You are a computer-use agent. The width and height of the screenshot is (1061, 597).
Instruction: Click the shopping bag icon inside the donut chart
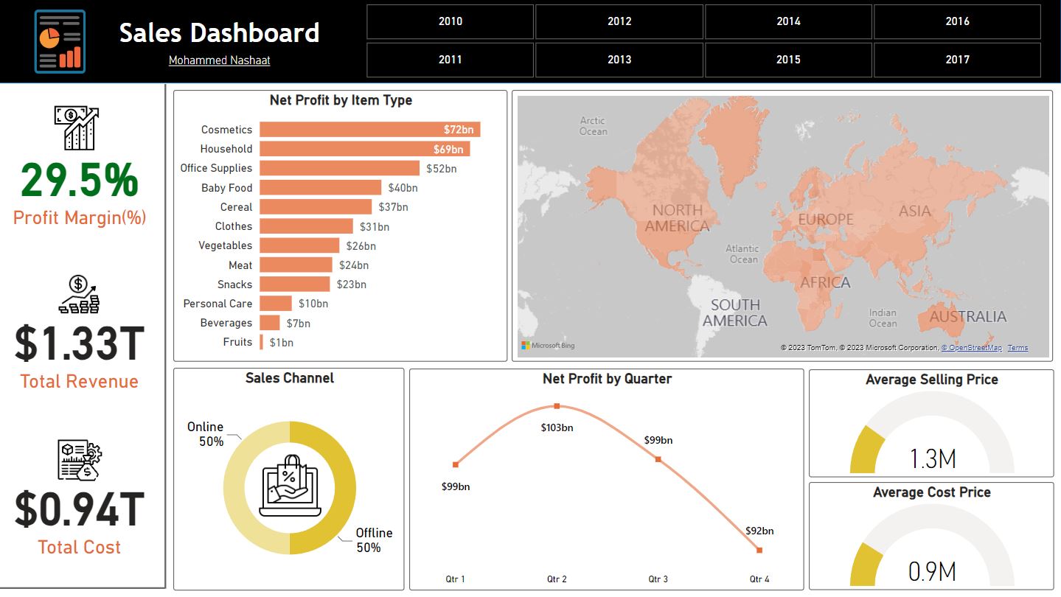289,488
